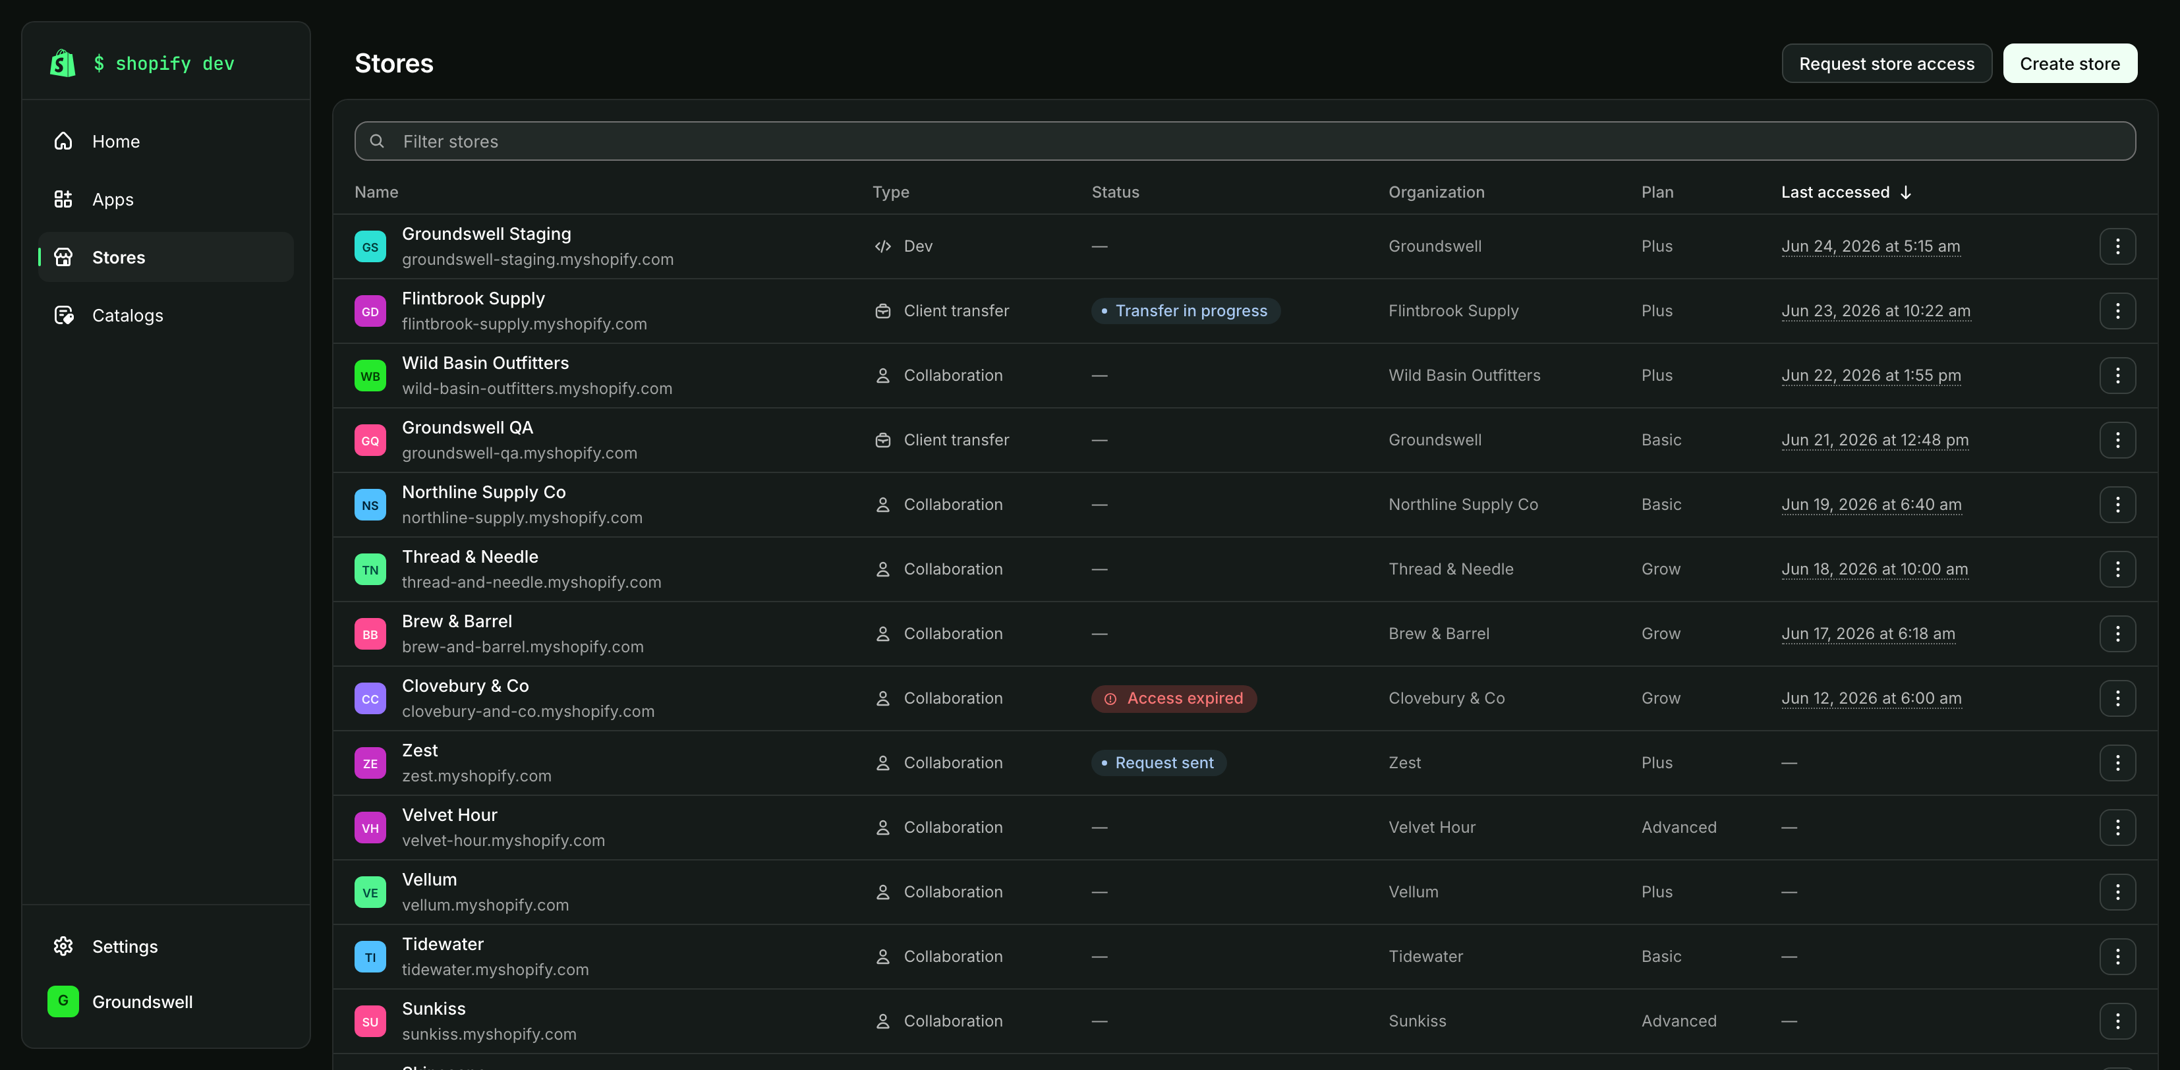Sort by the Status column header

point(1116,192)
